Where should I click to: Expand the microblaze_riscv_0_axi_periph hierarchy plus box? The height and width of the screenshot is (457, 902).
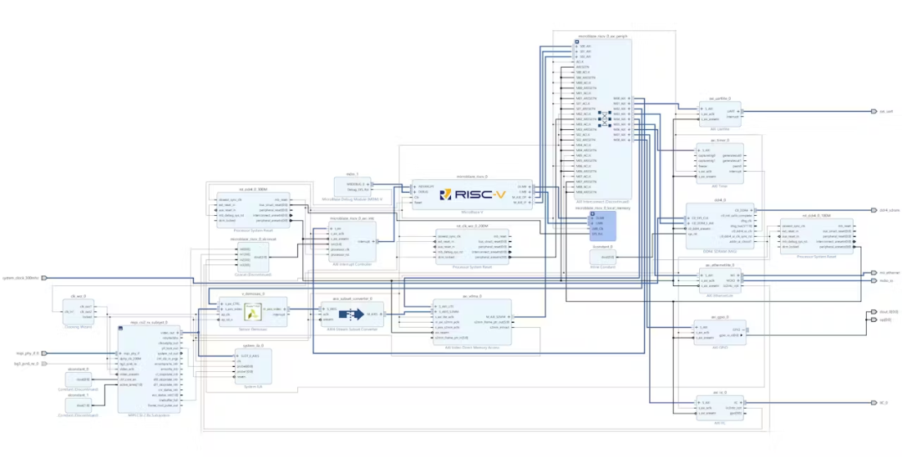pyautogui.click(x=577, y=42)
